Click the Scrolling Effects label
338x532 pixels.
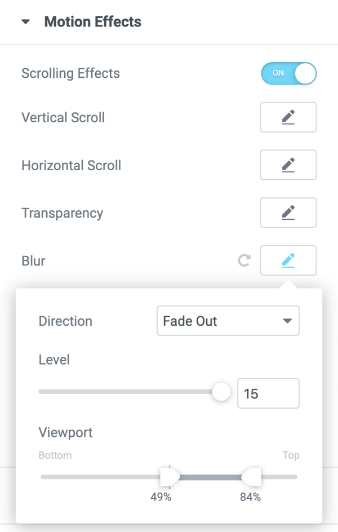[x=70, y=74]
